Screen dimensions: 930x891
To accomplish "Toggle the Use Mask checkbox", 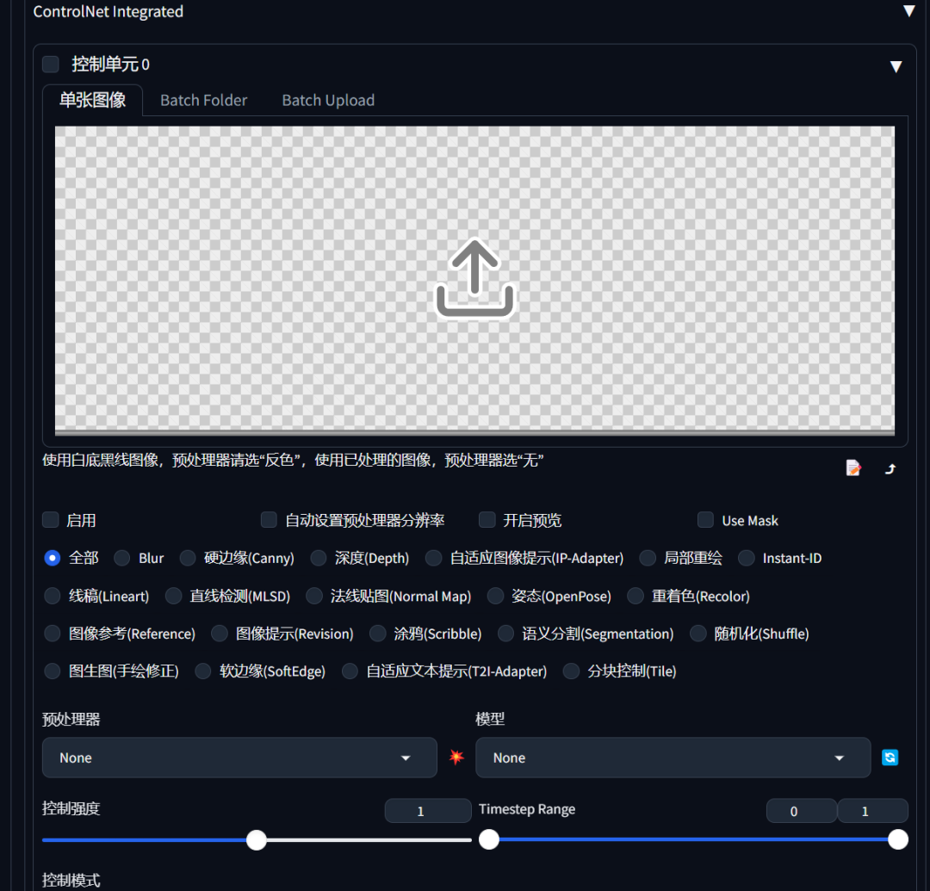I will 705,520.
